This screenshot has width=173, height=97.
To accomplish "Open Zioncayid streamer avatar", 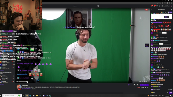I will 19,87.
